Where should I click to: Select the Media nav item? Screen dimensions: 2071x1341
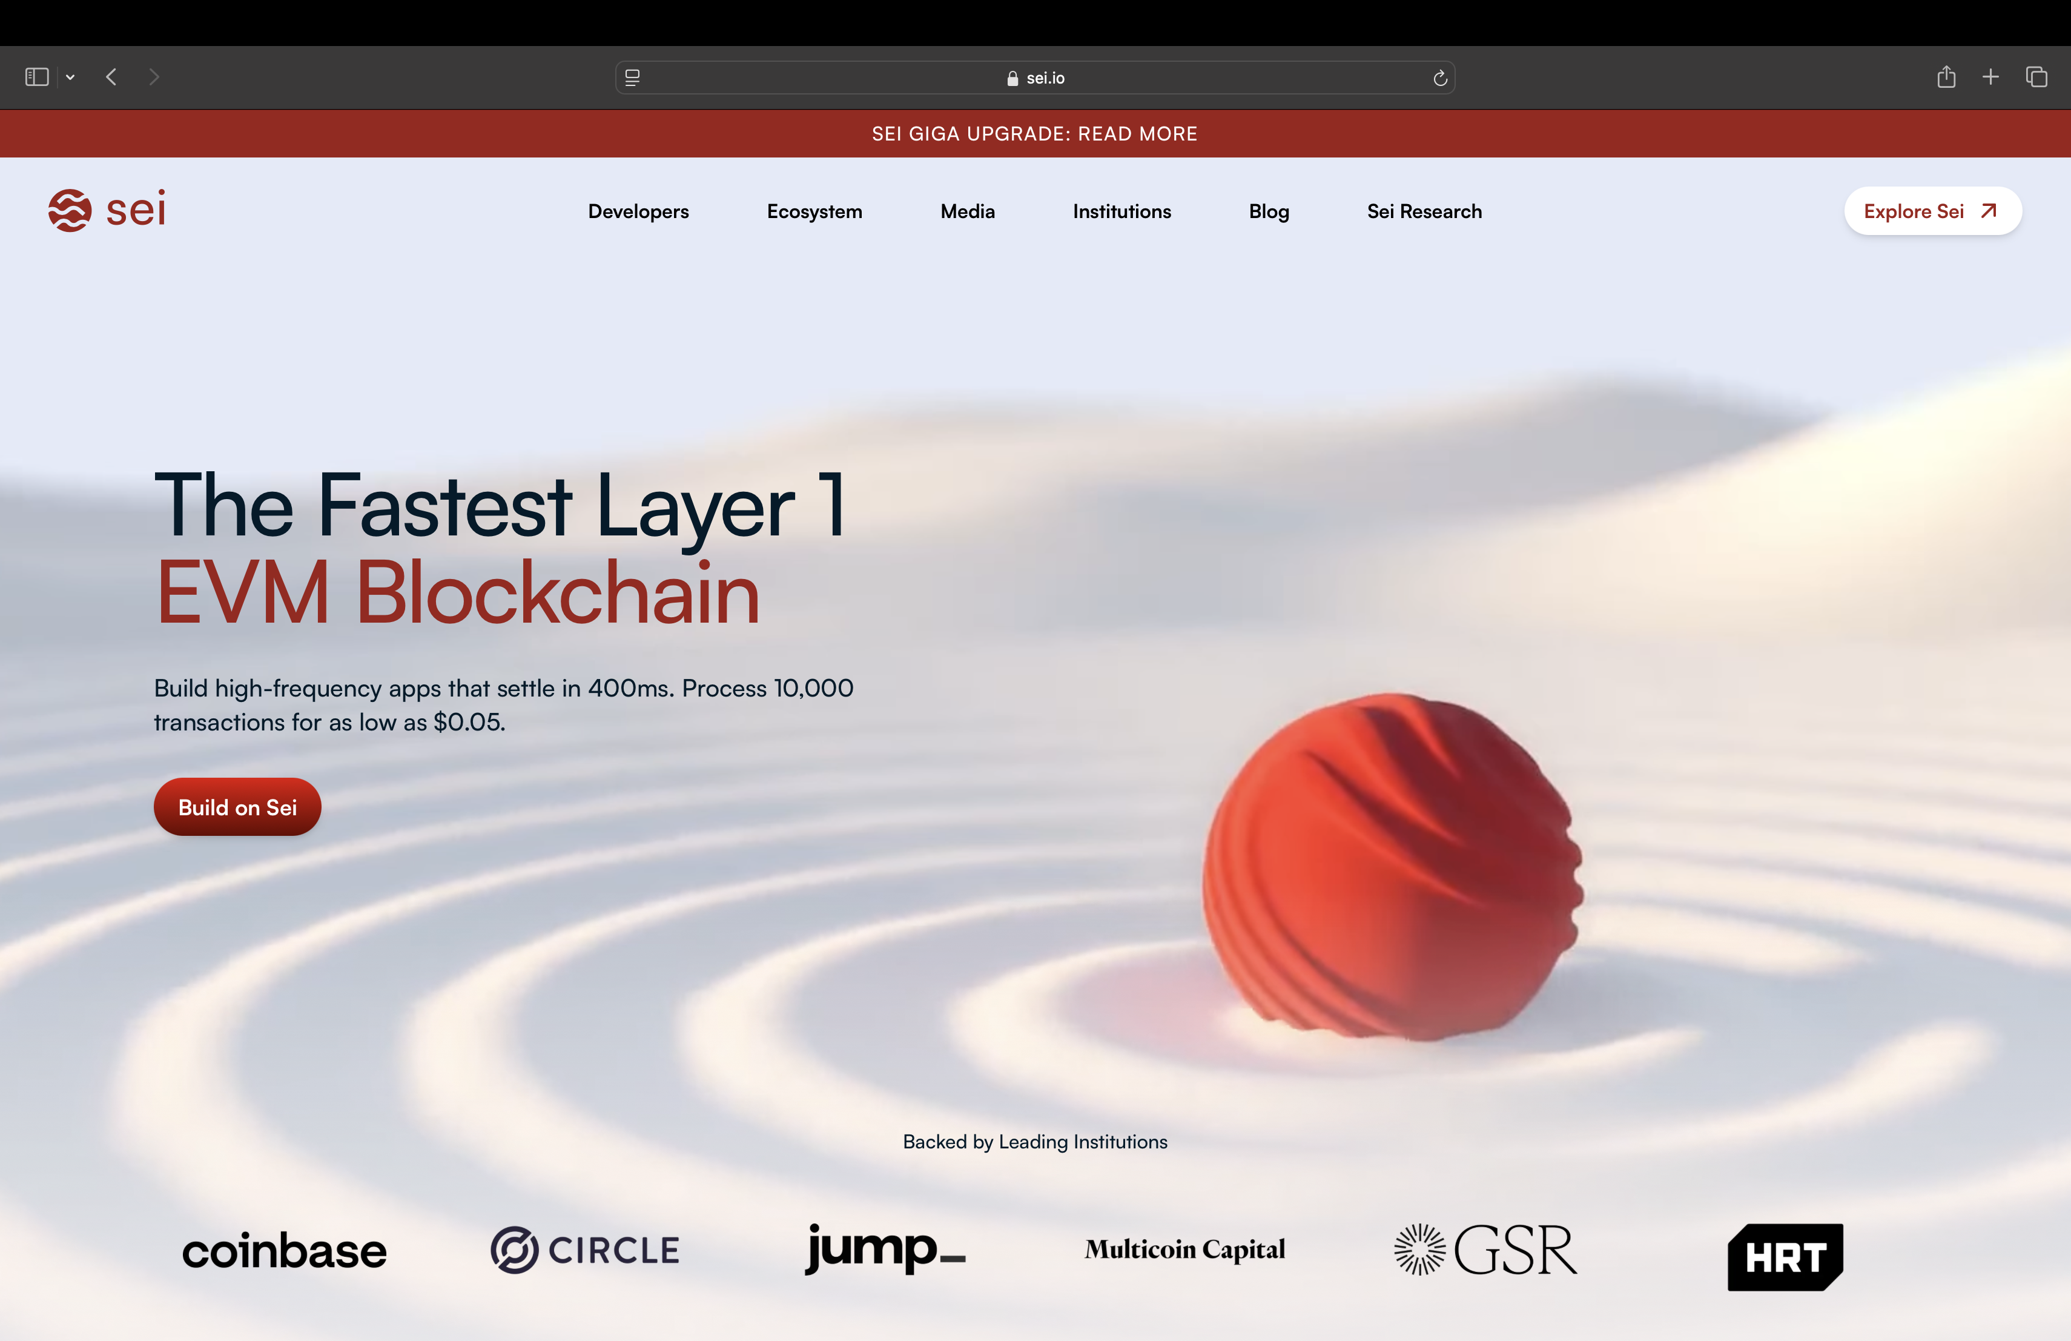click(x=966, y=211)
